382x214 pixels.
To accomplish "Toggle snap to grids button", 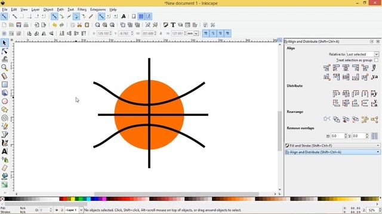I will coord(141,17).
